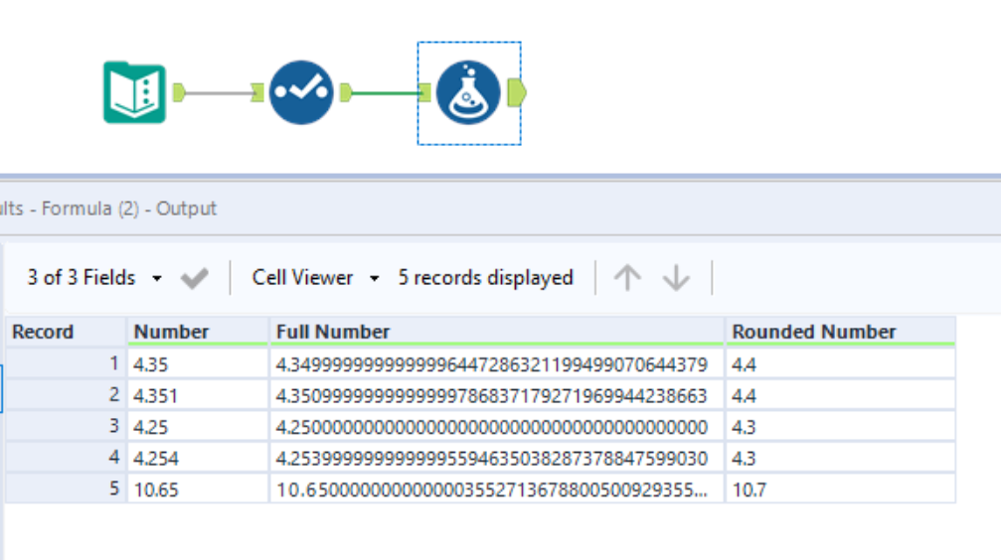Viewport: 1001px width, 560px height.
Task: Click the Full Number column header
Action: click(497, 332)
